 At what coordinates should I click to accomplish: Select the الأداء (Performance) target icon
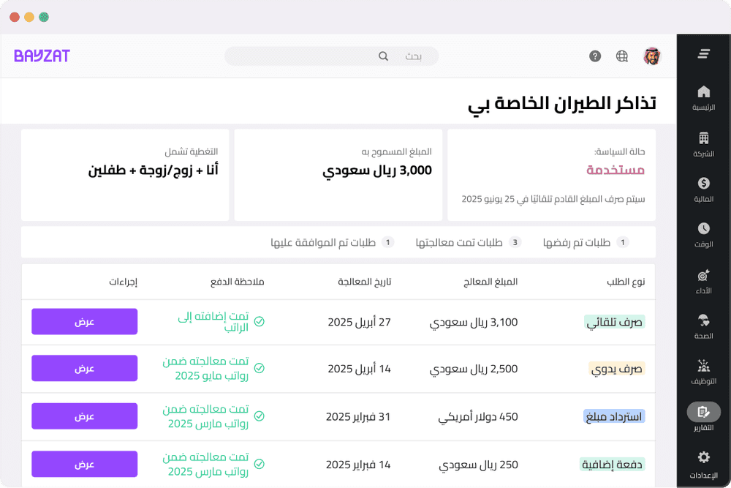[703, 277]
